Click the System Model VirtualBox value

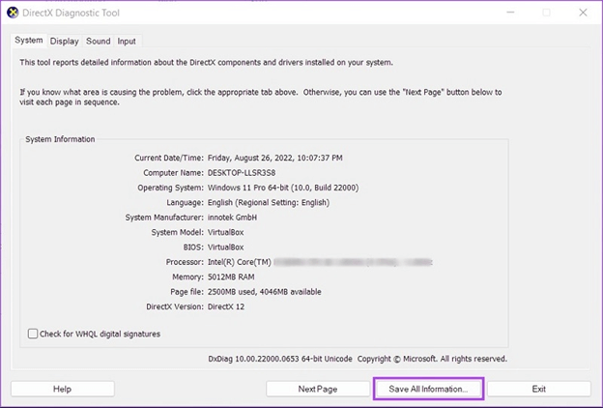226,232
